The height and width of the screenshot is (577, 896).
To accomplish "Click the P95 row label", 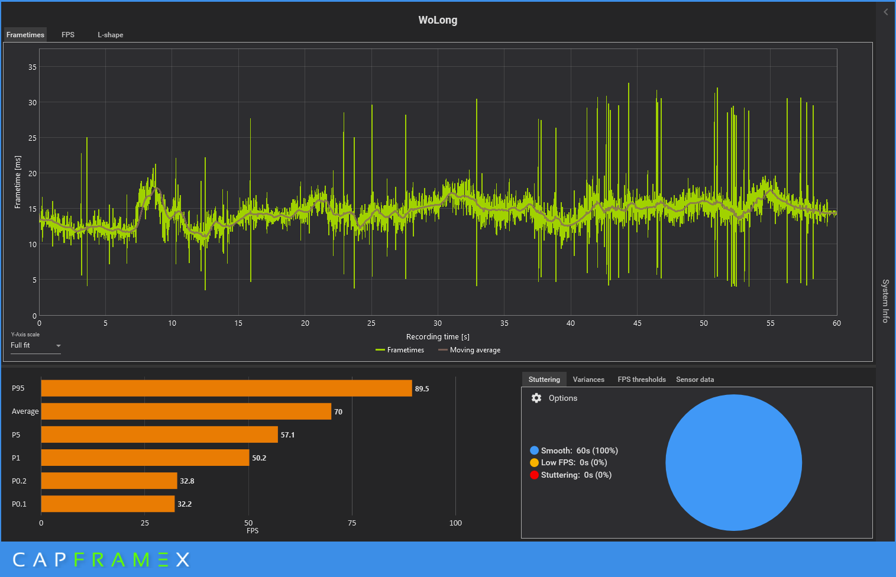I will point(18,388).
